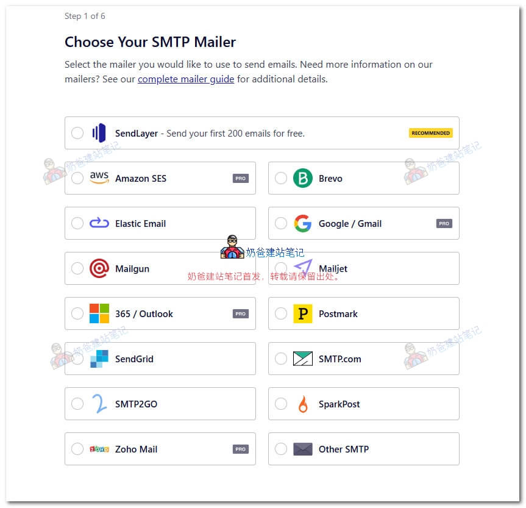
Task: Click the SparkPost flame icon
Action: (x=302, y=404)
